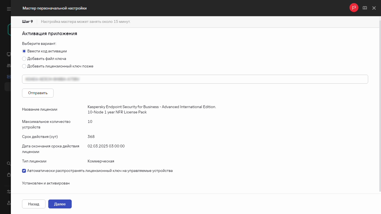The image size is (381, 214).
Task: Open the help book icon
Action: pyautogui.click(x=365, y=8)
